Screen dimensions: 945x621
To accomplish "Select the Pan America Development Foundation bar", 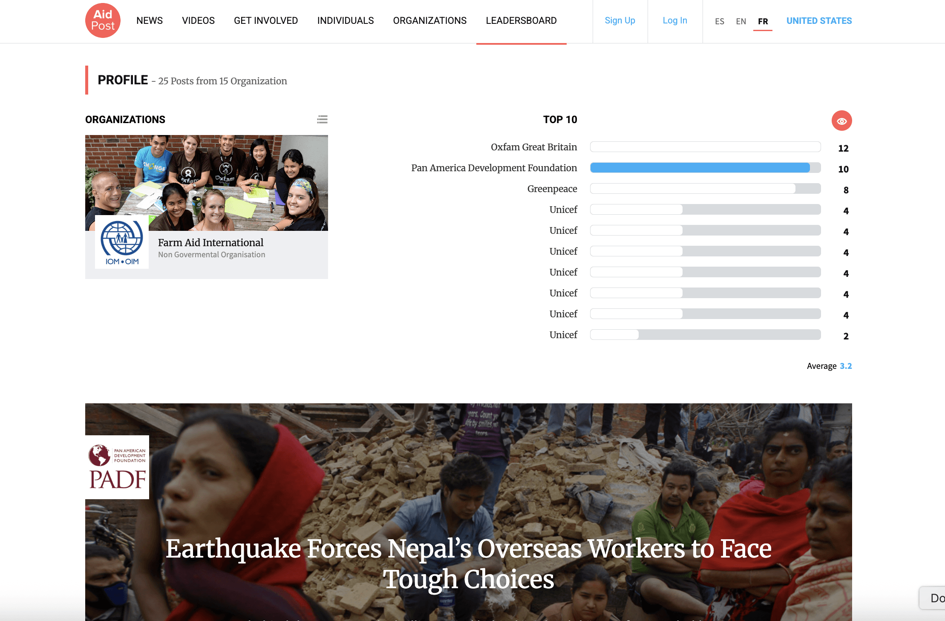I will tap(705, 168).
